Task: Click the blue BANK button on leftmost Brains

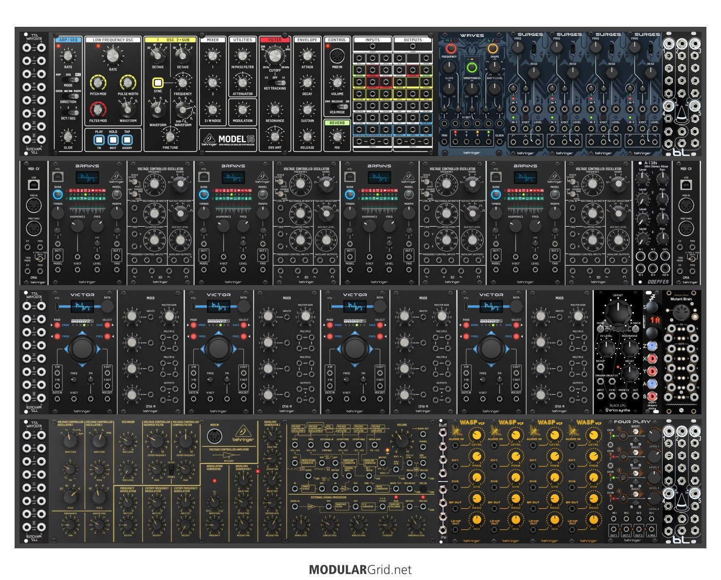Action: pyautogui.click(x=58, y=194)
